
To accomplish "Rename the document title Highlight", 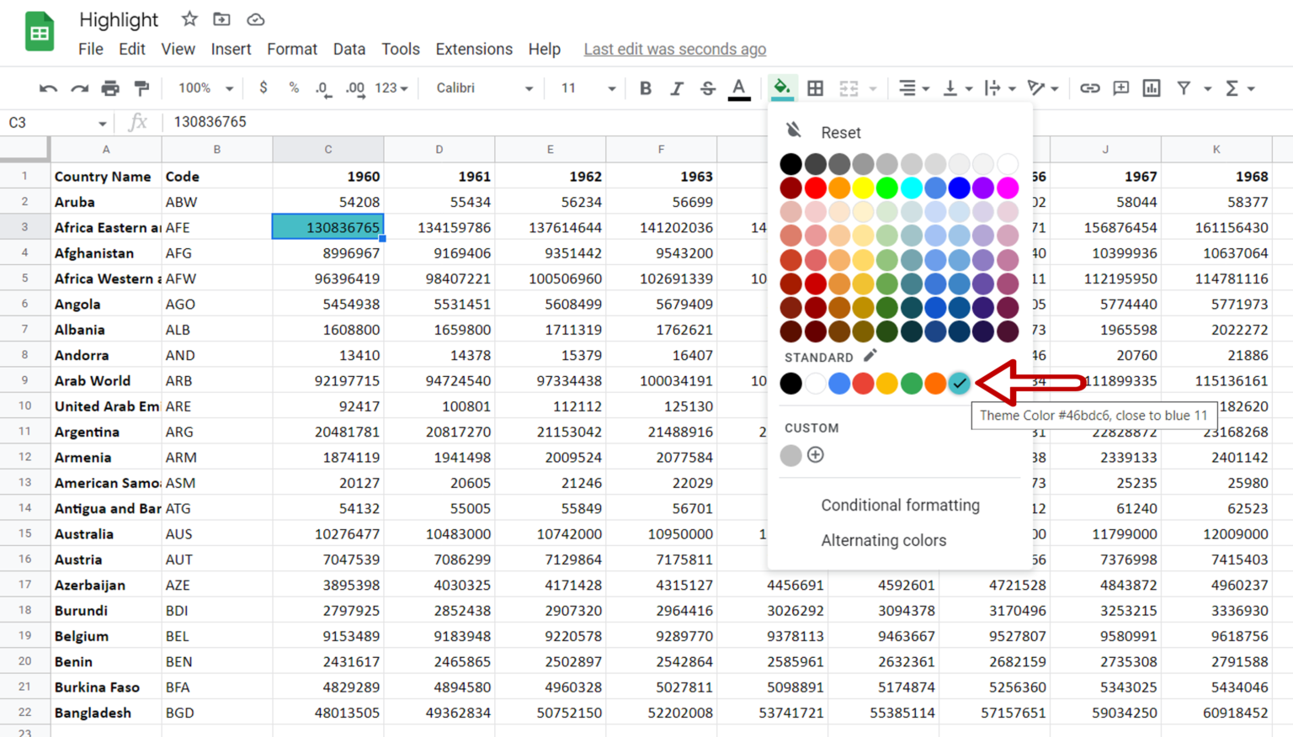I will click(119, 19).
